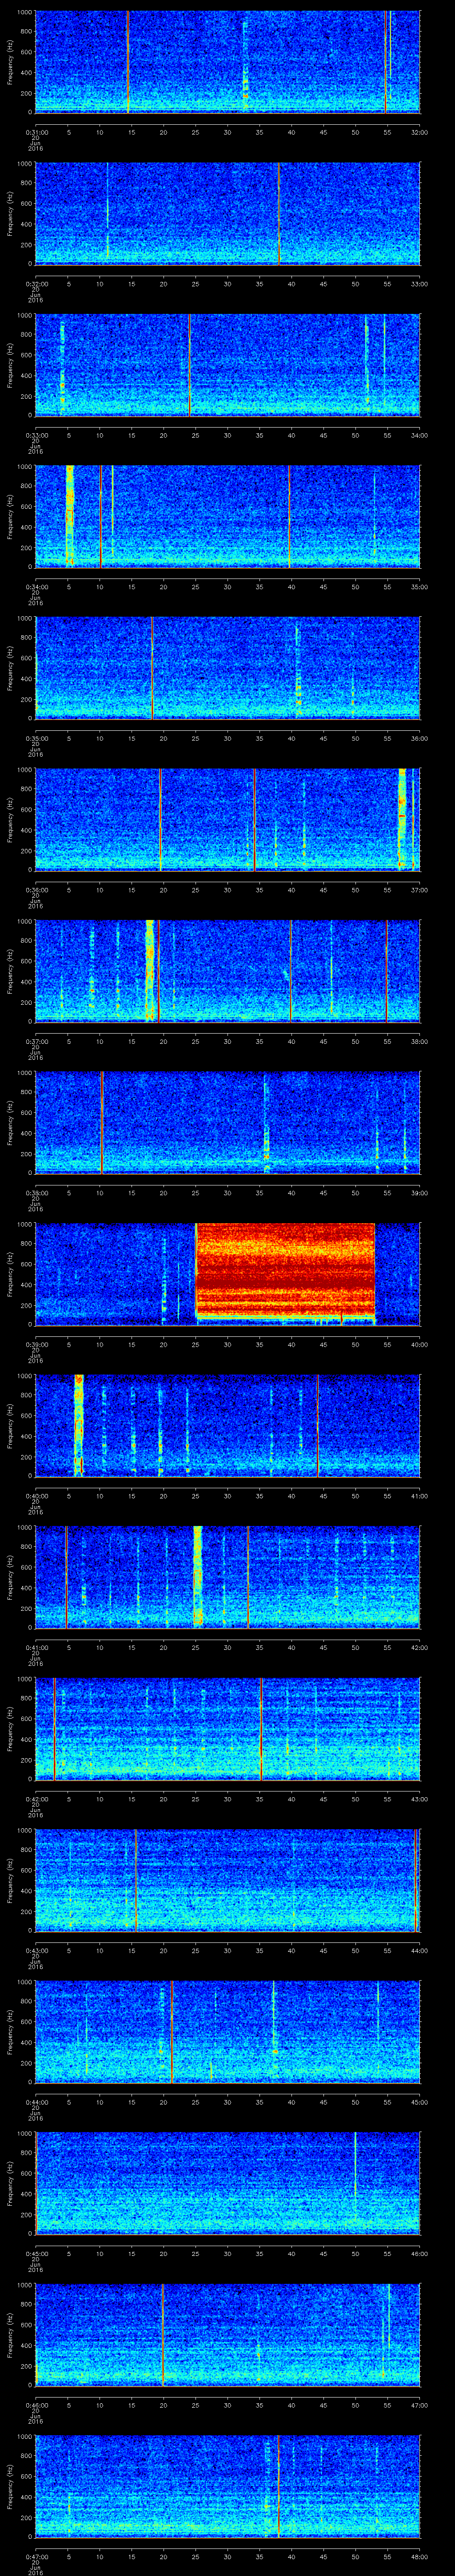Click the wide yellow burst near 18 seconds in the 0:37:00 spectrogram
455x2576 pixels.
[x=150, y=970]
